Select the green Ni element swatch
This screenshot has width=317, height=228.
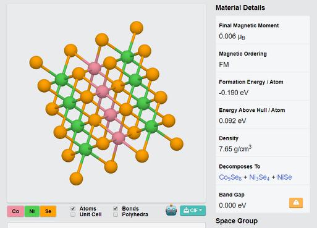(32, 211)
